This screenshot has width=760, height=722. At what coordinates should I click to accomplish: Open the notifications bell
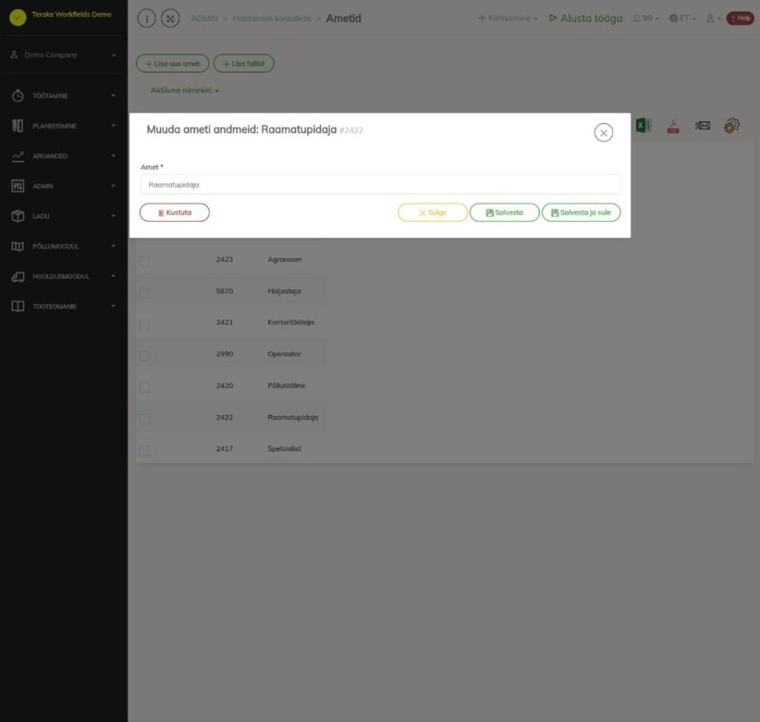646,19
